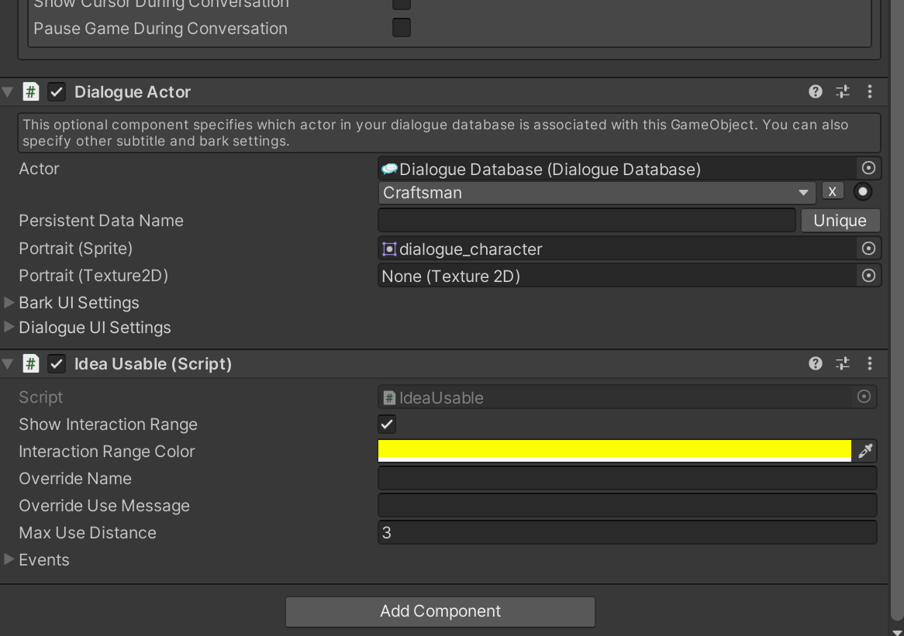Expand the Events foldout
904x636 pixels.
click(x=9, y=559)
